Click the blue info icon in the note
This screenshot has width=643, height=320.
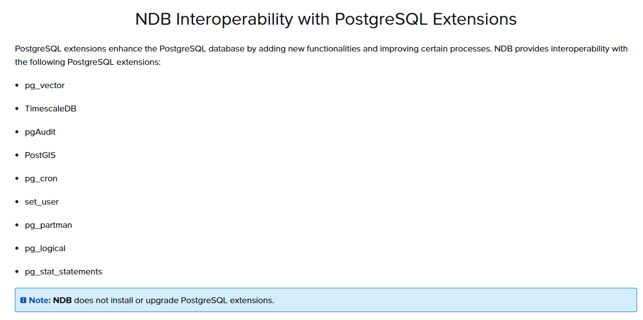[x=23, y=300]
